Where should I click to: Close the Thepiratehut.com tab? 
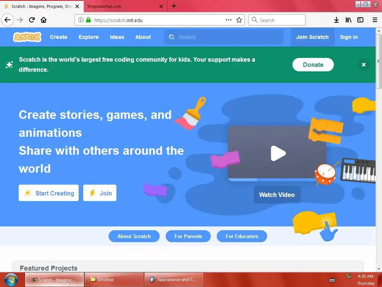point(161,6)
